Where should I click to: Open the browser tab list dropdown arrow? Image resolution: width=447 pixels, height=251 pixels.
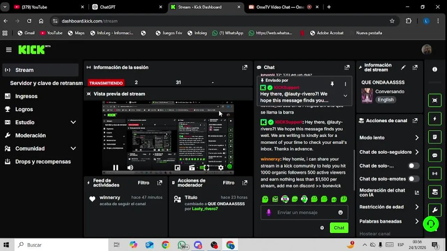pos(5,7)
